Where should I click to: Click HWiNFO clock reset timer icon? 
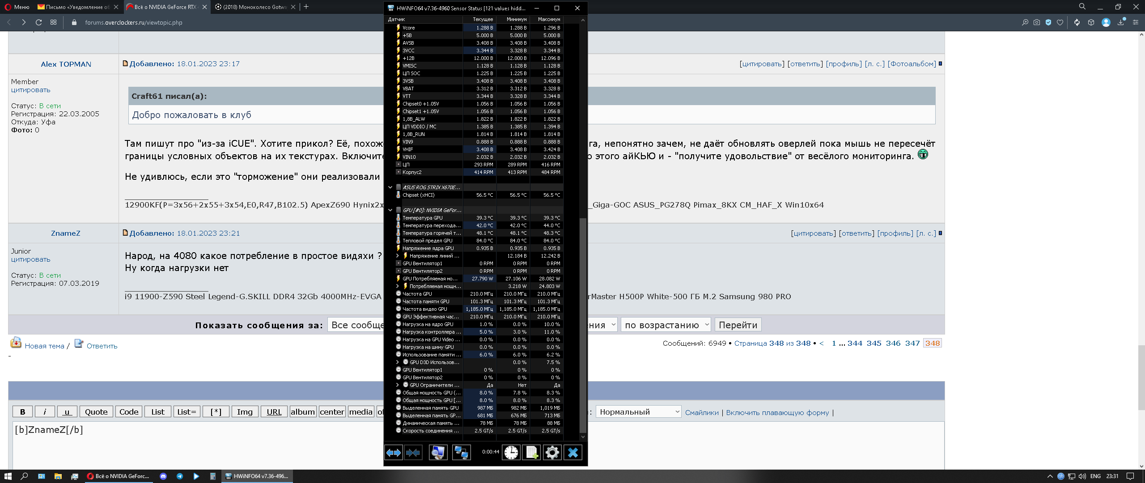(511, 453)
